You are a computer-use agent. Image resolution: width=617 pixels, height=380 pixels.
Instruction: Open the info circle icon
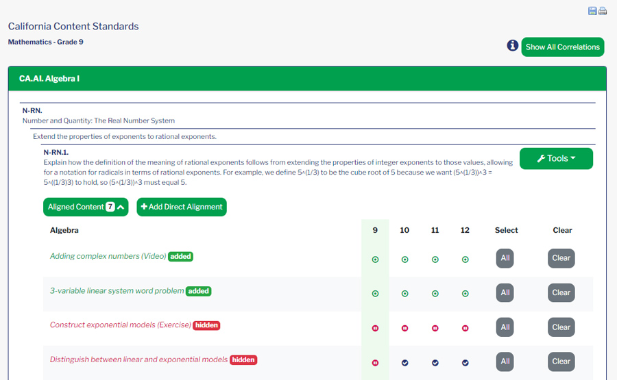[x=512, y=46]
